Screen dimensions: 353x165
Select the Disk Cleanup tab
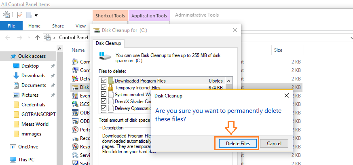pyautogui.click(x=108, y=43)
